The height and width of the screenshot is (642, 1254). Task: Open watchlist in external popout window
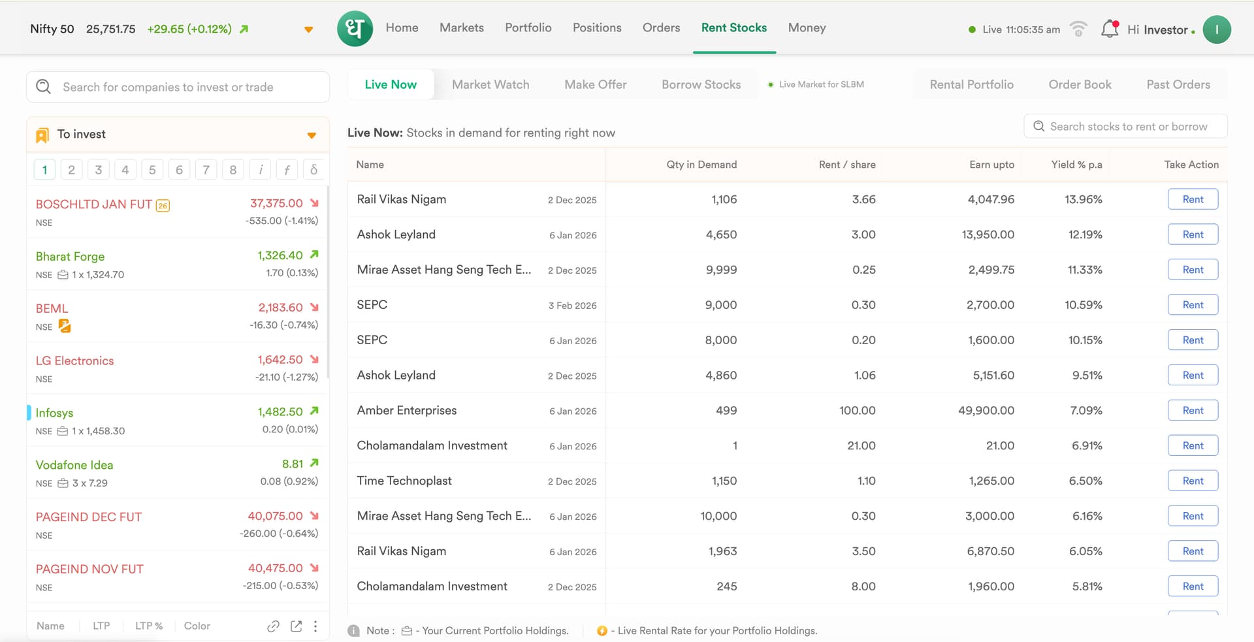296,626
